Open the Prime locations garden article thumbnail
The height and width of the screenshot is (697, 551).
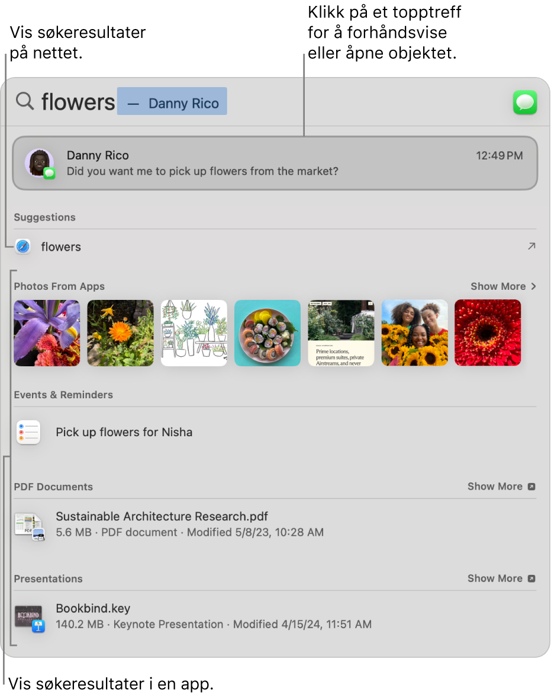tap(341, 333)
